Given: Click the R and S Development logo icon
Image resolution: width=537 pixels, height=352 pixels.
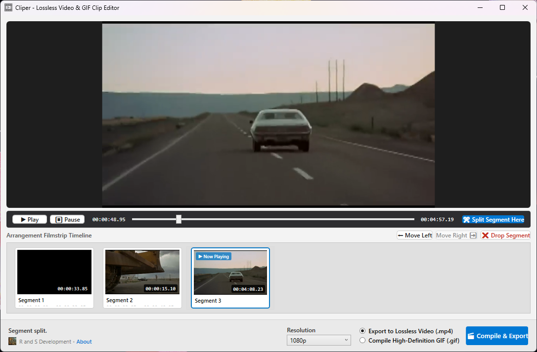Looking at the screenshot, I should click(12, 341).
